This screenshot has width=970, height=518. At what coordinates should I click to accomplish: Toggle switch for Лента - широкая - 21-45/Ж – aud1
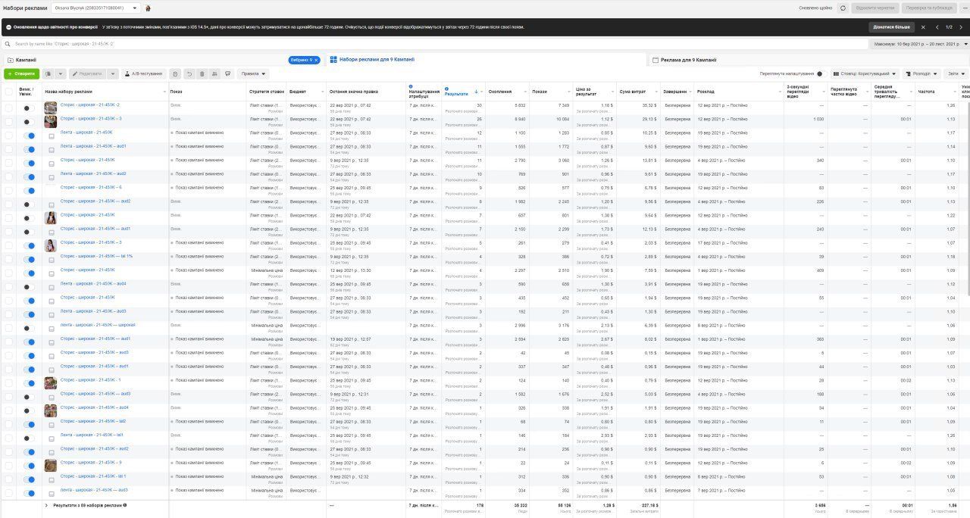(28, 149)
